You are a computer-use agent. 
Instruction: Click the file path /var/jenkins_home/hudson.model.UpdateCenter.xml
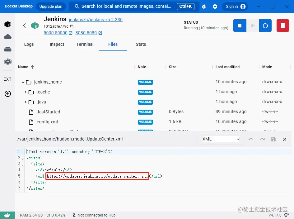click(x=70, y=139)
